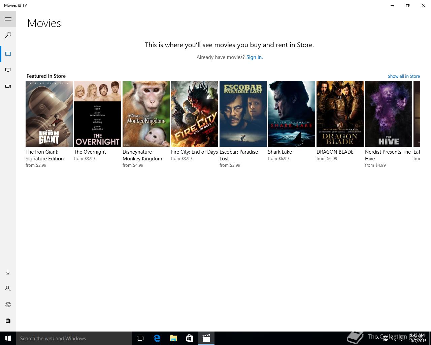431x345 pixels.
Task: Click Show all in Store link
Action: 404,76
